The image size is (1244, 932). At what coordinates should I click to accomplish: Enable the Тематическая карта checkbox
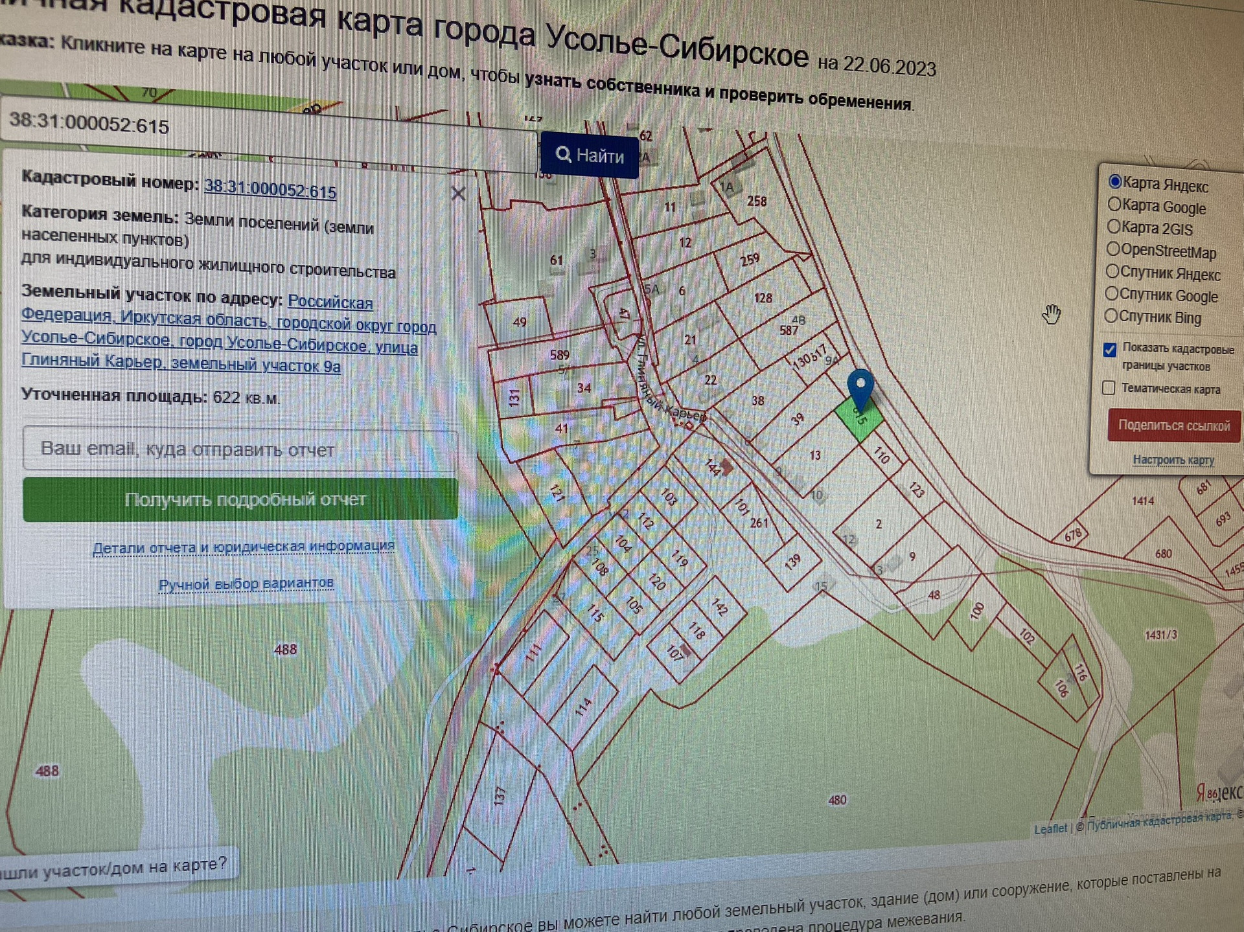click(x=1109, y=388)
